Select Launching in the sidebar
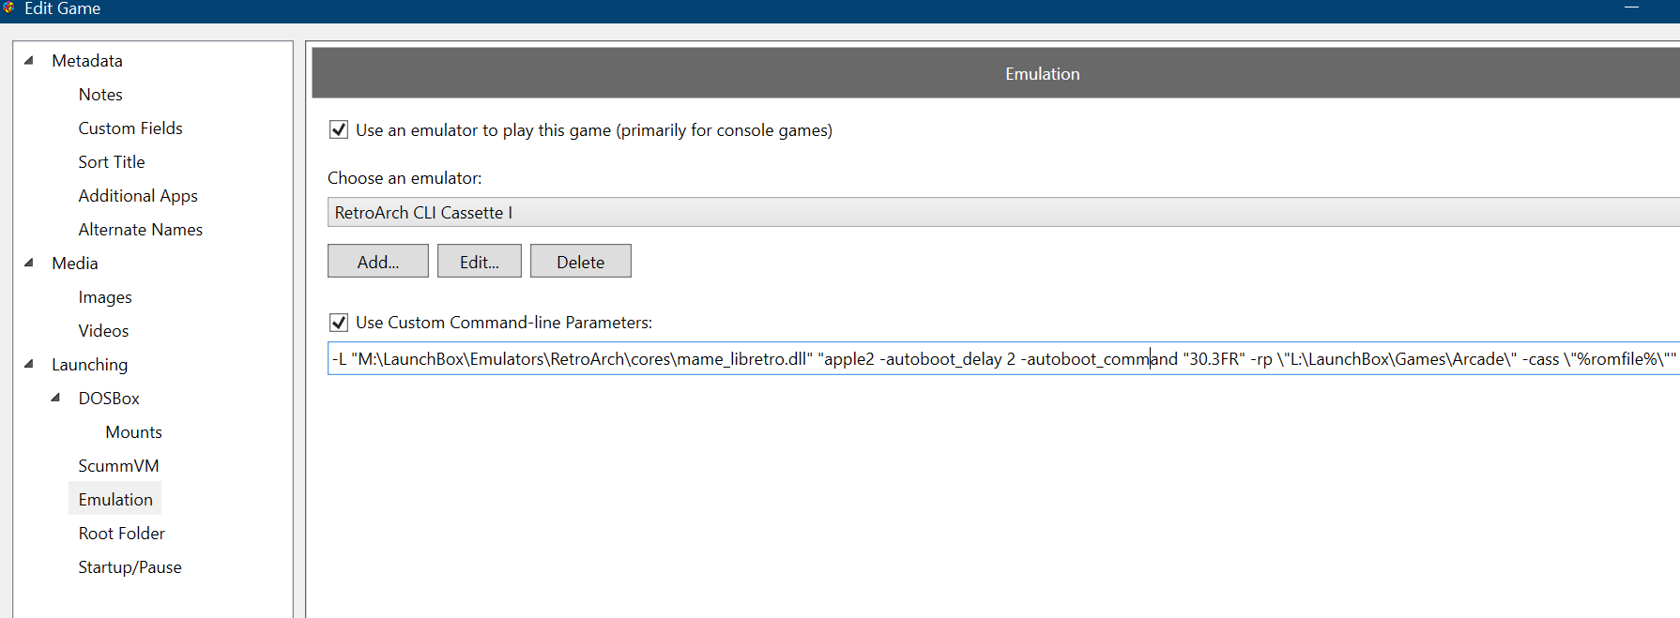This screenshot has height=618, width=1680. (90, 365)
